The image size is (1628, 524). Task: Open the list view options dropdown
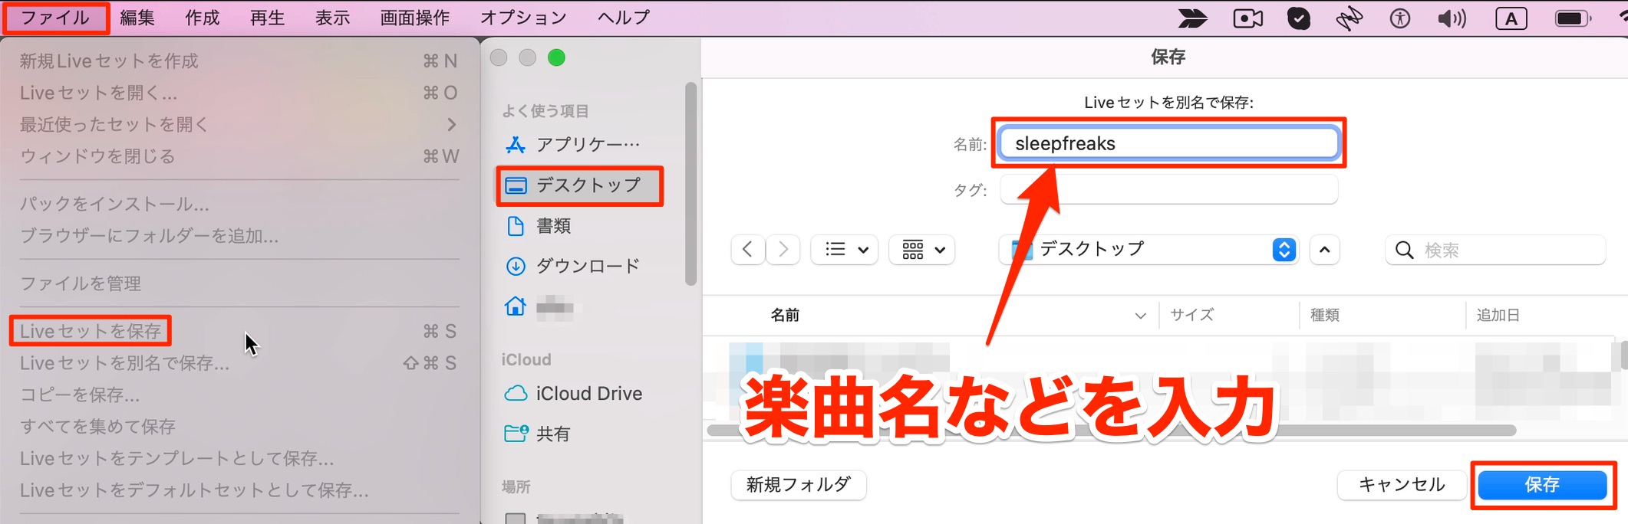(845, 250)
